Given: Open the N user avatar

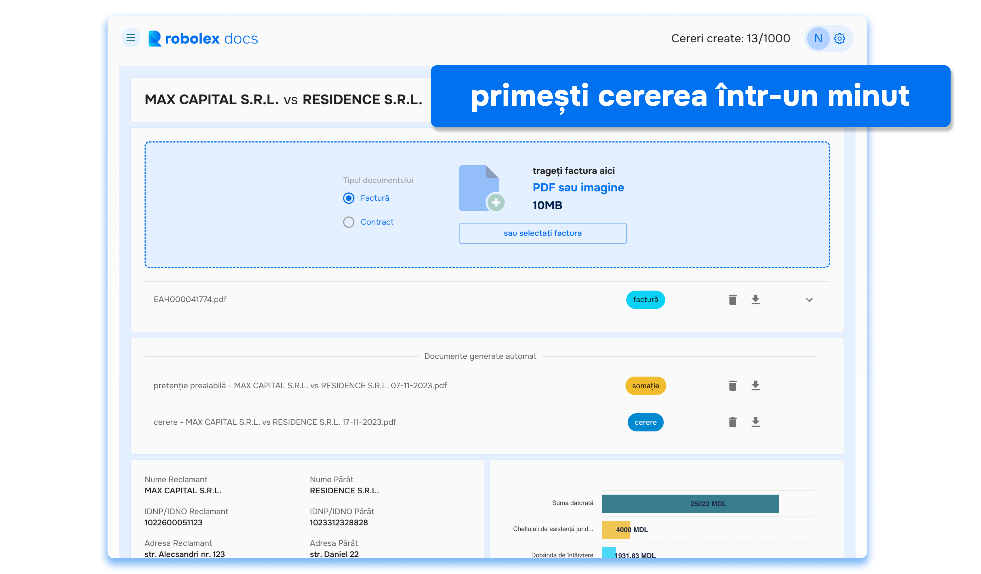Looking at the screenshot, I should 818,39.
